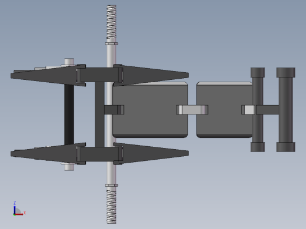Image resolution: width=306 pixels, height=229 pixels.
Task: Select the silver pin above the upper-left arm
Action: coord(69,62)
